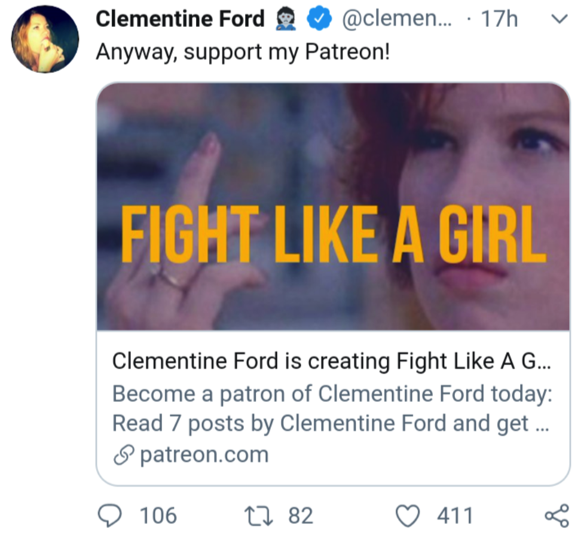Click the retweet count 82
The width and height of the screenshot is (587, 541).
pyautogui.click(x=301, y=515)
